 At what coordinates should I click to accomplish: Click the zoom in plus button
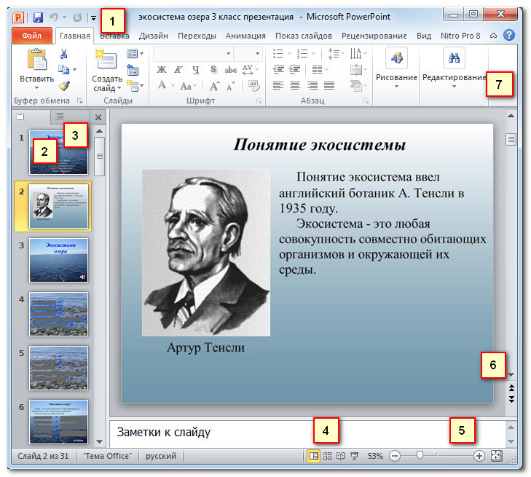click(x=479, y=456)
